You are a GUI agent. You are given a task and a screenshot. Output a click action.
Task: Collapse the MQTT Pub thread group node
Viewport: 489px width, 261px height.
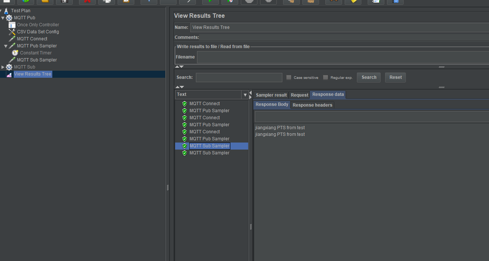pos(3,18)
